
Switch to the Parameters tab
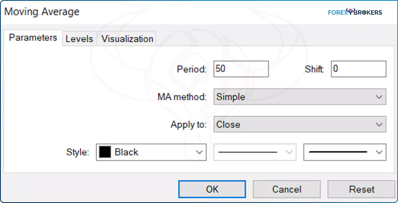click(33, 38)
